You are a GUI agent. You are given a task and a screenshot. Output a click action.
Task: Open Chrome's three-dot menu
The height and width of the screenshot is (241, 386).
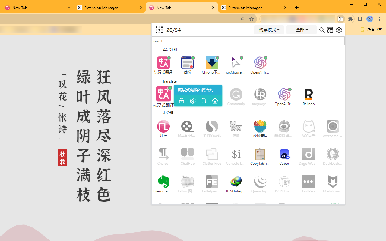(379, 19)
